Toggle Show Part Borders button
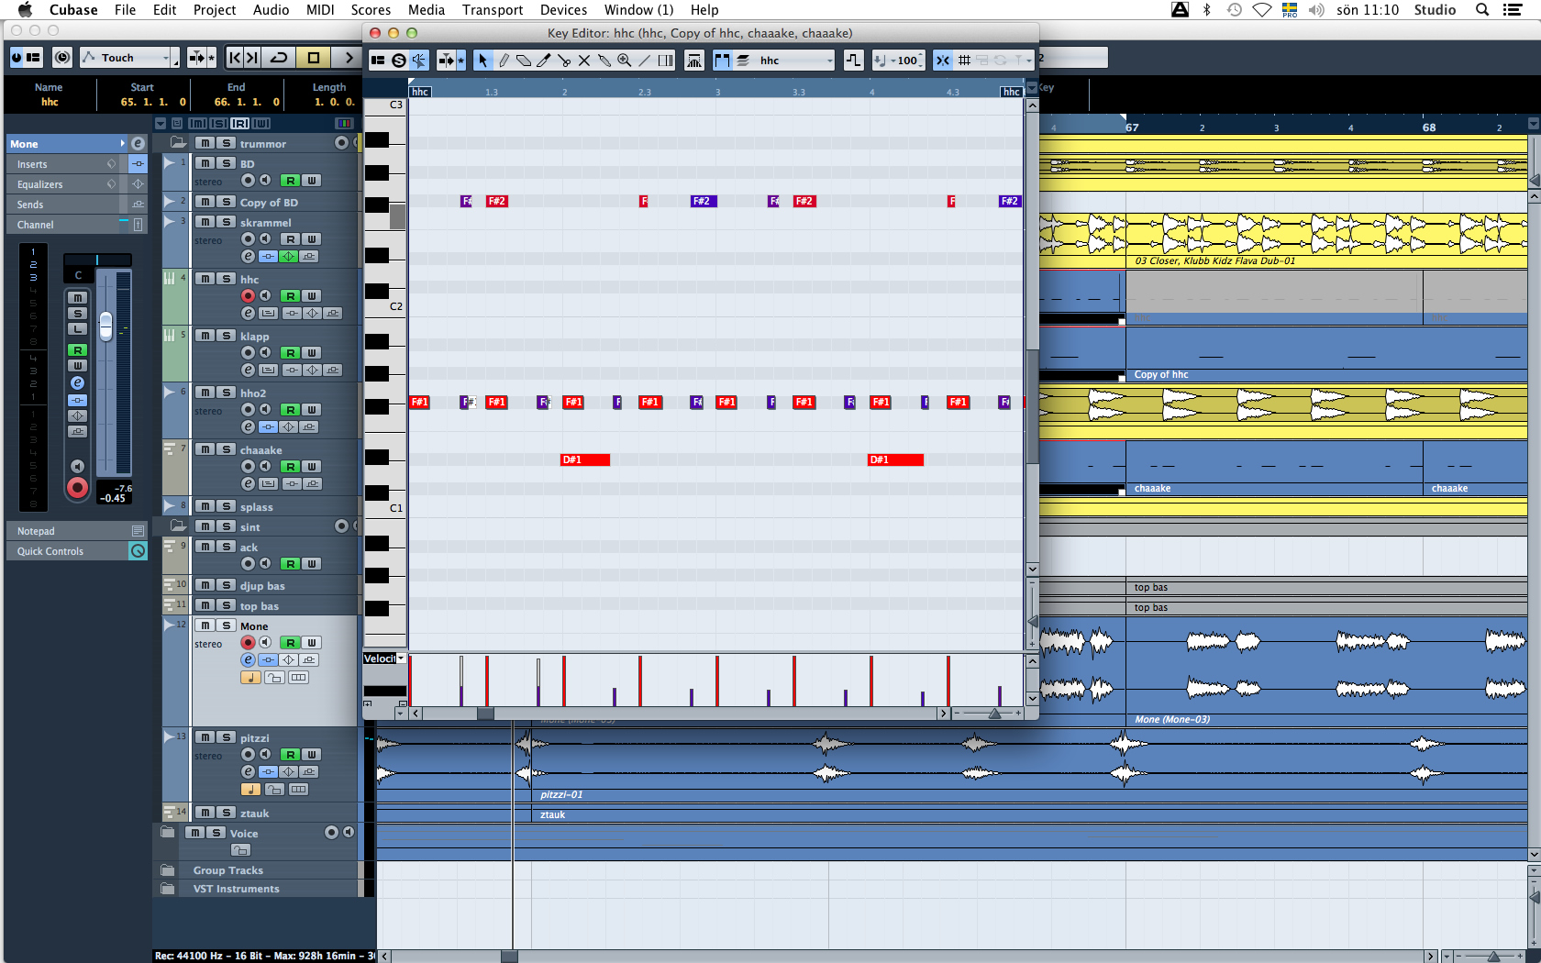 [722, 61]
